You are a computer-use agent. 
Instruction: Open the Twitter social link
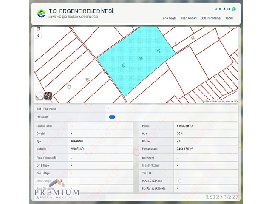click(220, 9)
